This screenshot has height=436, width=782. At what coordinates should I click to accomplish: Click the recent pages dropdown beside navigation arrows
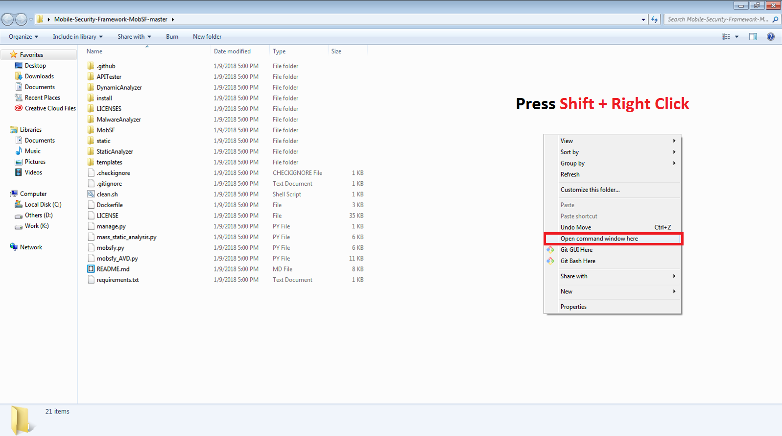point(31,20)
